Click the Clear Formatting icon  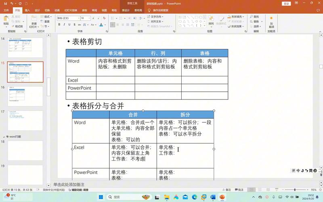coord(104,18)
